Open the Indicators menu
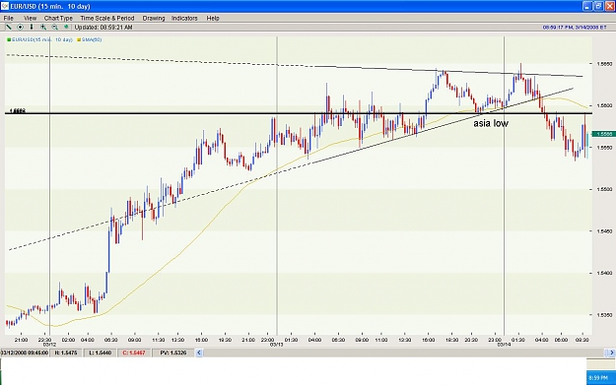This screenshot has width=616, height=385. [184, 18]
